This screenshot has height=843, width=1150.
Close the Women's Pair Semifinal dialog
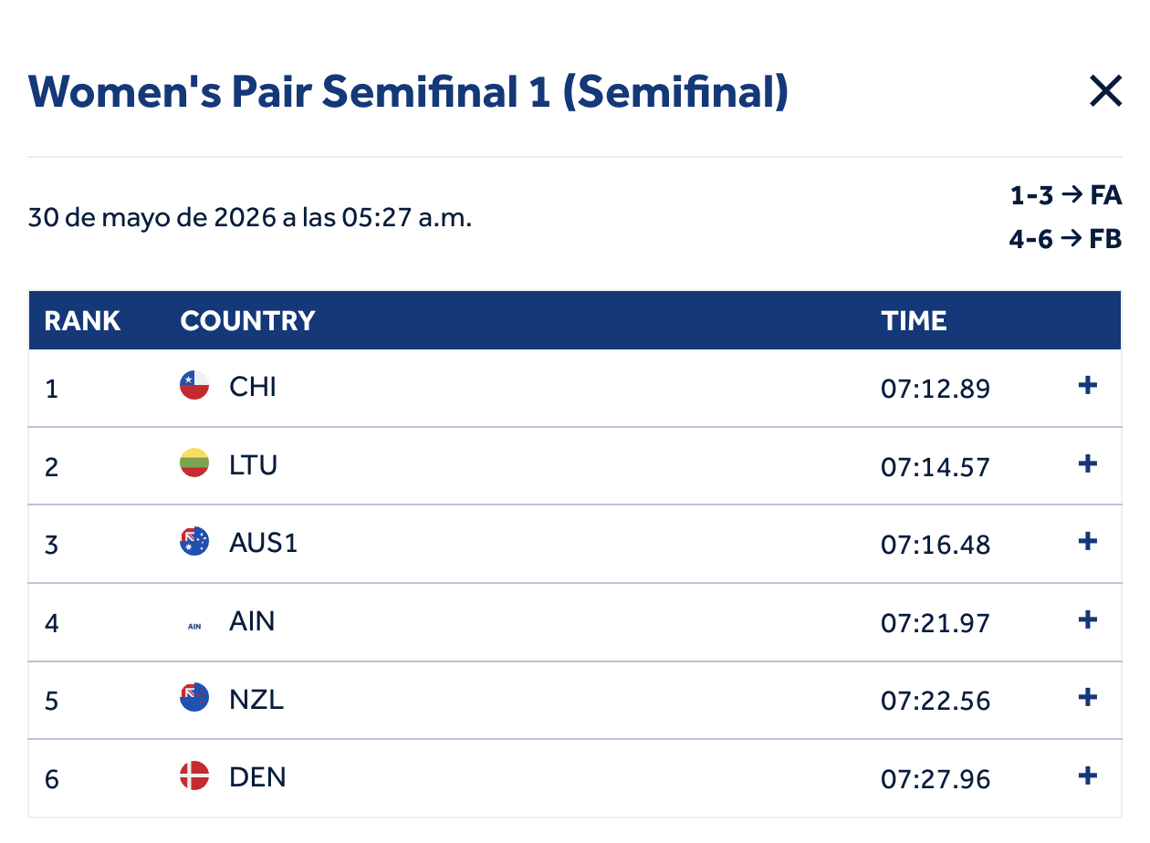[x=1105, y=91]
